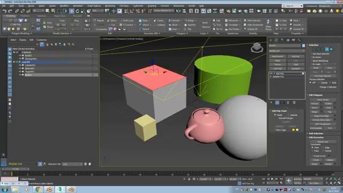
Task: Click the Rectangular Selection Region icon
Action: [59, 11]
